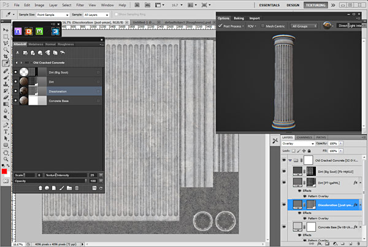Open the Overlay blend mode dropdown
This screenshot has height=247, width=368.
298,143
